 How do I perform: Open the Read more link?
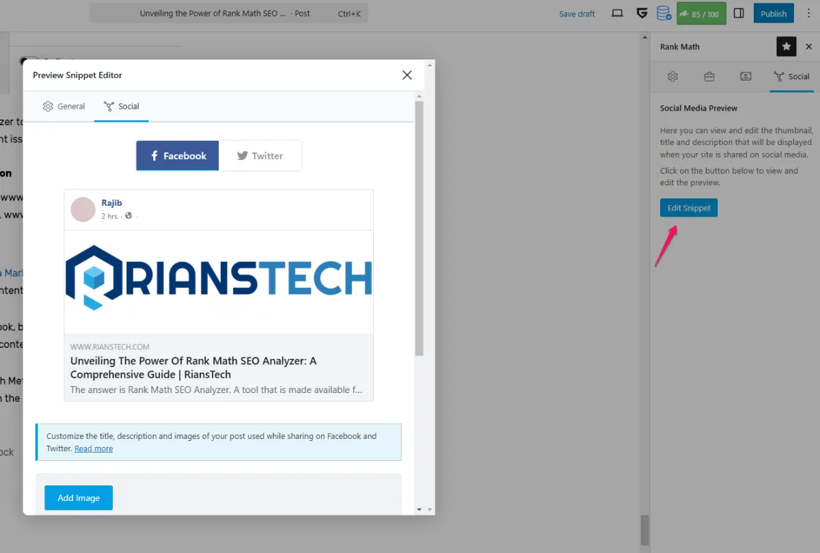[x=93, y=448]
